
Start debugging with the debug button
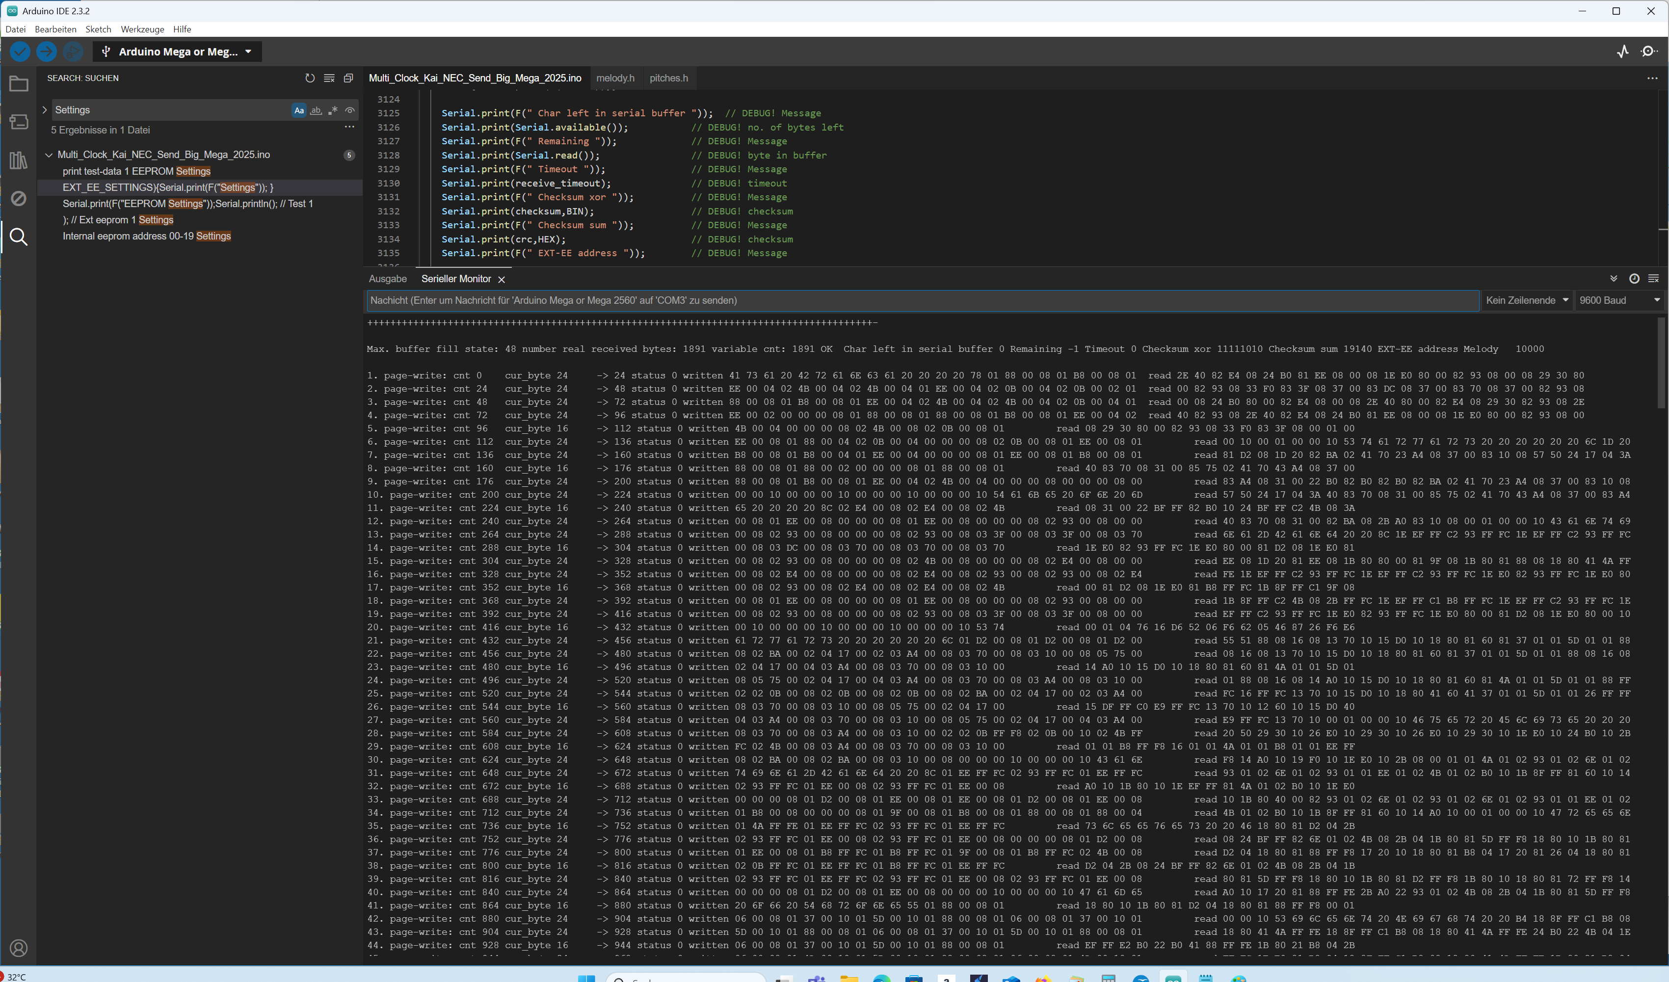[73, 51]
